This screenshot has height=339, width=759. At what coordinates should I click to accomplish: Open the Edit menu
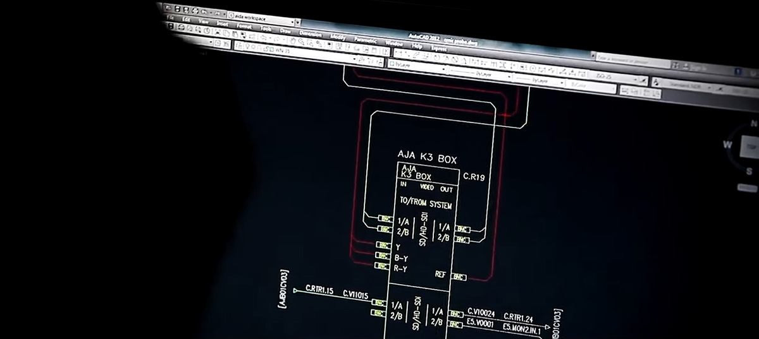[x=186, y=20]
